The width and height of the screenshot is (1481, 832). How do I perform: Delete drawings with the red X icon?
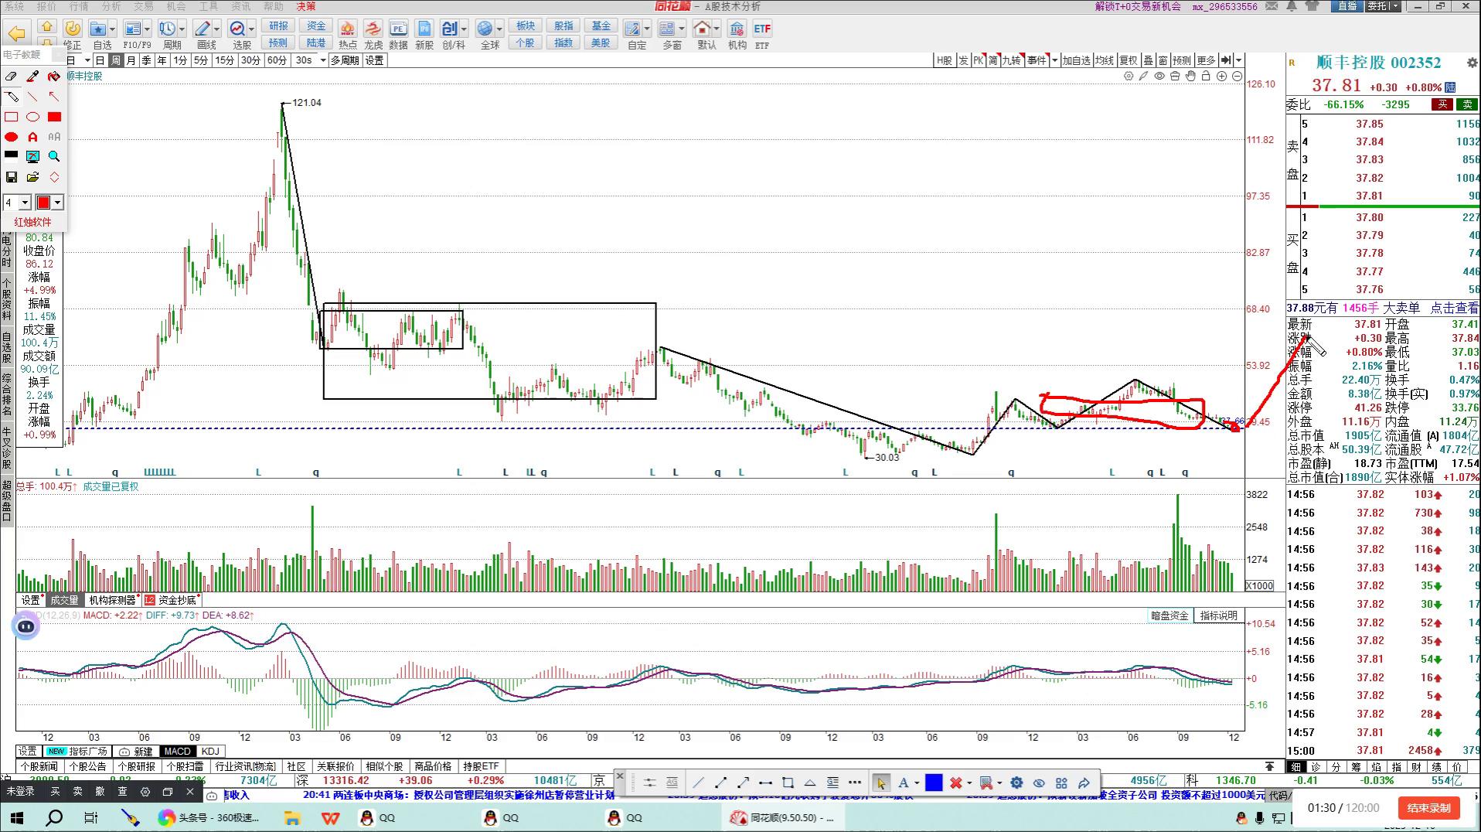tap(955, 783)
